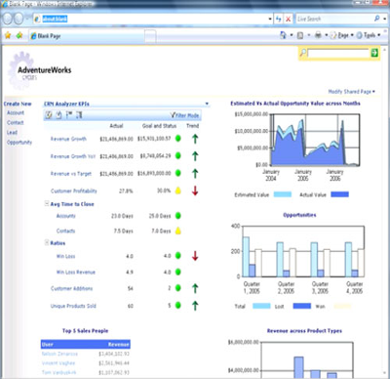Open the Recent Pages dropdown beside Forward button
The height and width of the screenshot is (379, 390).
point(27,19)
